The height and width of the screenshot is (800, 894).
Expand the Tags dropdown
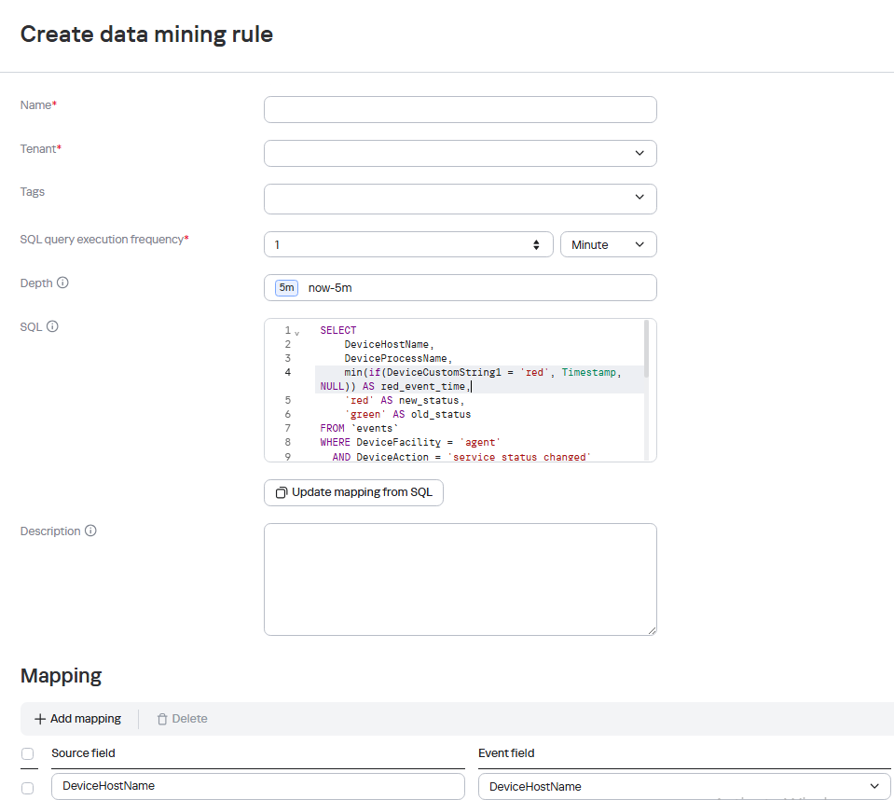pyautogui.click(x=461, y=199)
